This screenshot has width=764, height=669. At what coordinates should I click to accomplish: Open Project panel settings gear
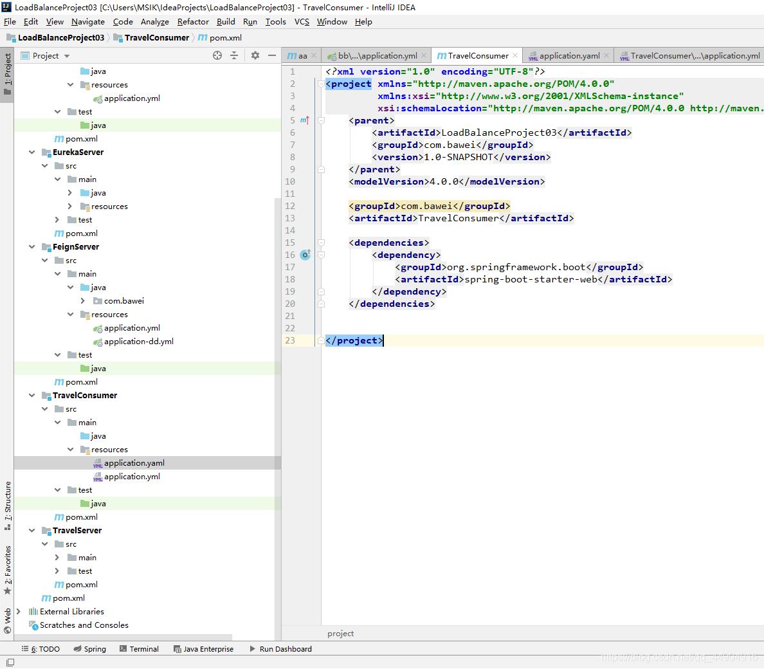[x=255, y=55]
